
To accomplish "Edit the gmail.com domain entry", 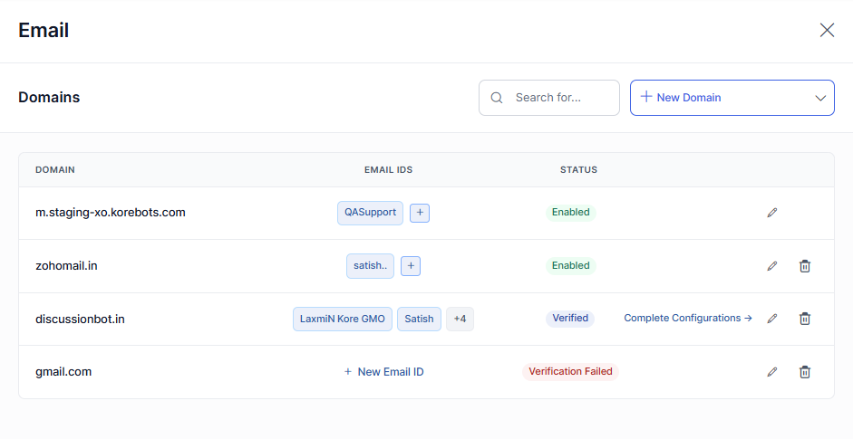I will pyautogui.click(x=772, y=372).
